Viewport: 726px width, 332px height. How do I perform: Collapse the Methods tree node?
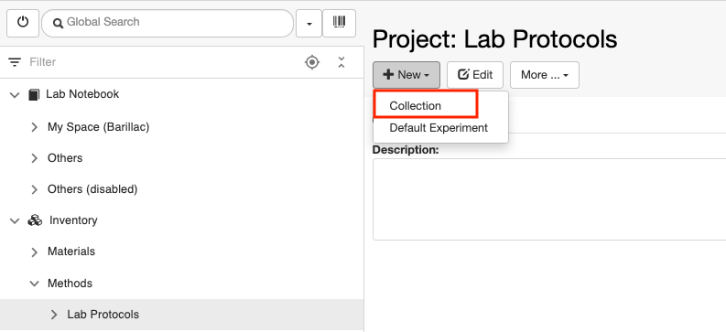(34, 284)
